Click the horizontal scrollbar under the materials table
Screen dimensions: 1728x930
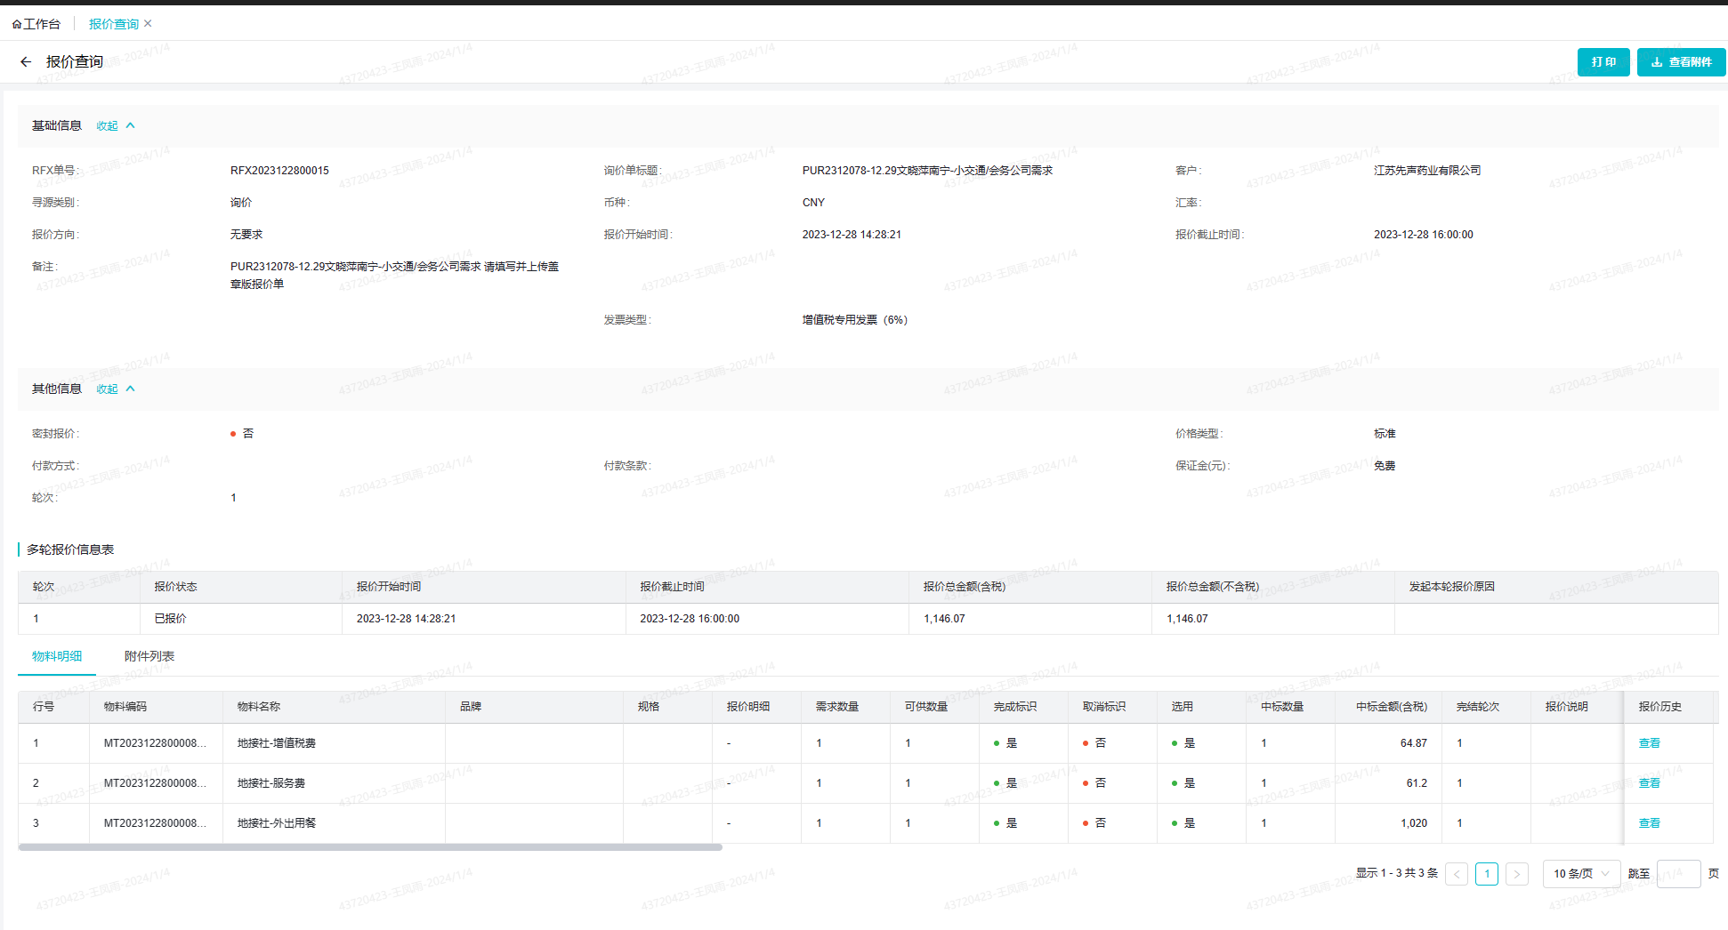[x=370, y=847]
